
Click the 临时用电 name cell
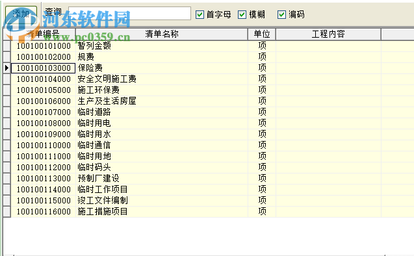[162, 123]
